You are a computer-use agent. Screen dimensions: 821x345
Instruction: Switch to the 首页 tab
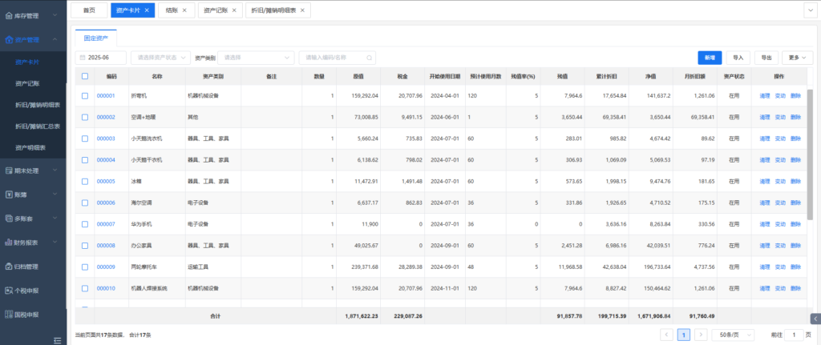click(89, 10)
